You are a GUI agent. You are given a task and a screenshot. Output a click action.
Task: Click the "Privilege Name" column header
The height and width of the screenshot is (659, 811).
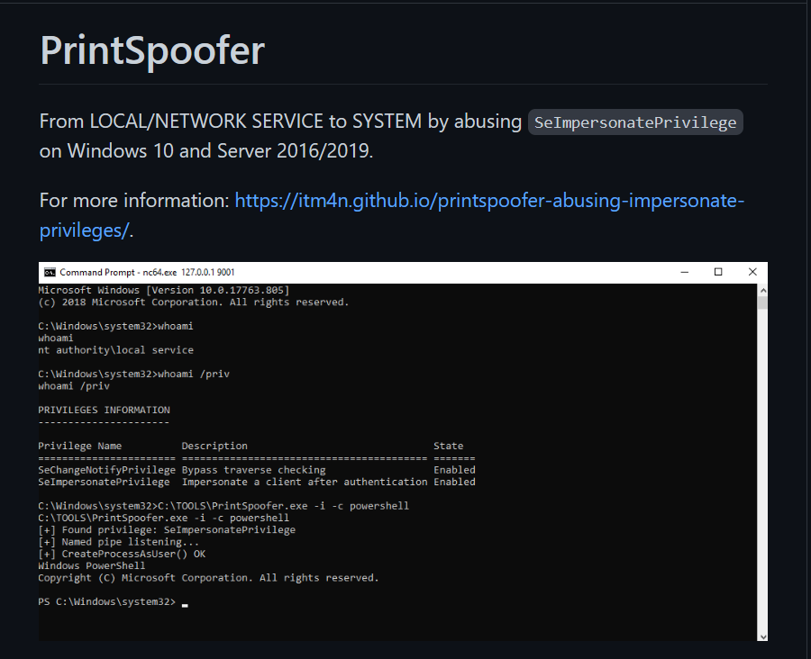(x=79, y=446)
